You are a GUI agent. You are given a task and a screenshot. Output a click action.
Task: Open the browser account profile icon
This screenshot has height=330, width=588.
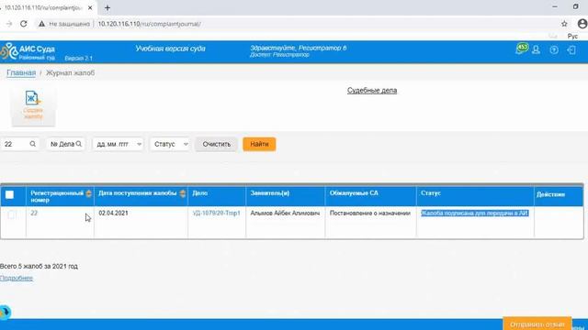click(x=582, y=24)
